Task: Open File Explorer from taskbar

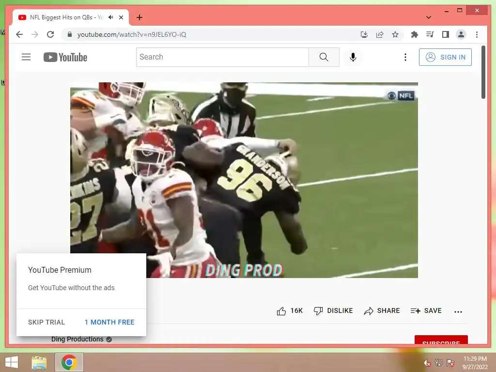Action: pos(39,362)
